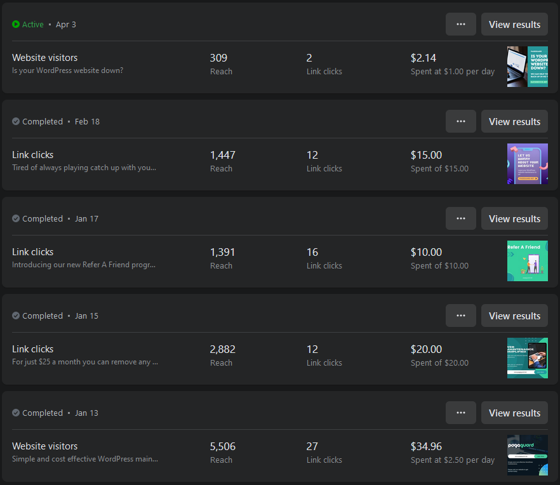Click the 16 link clicks value
Image resolution: width=560 pixels, height=485 pixels.
[x=312, y=252]
